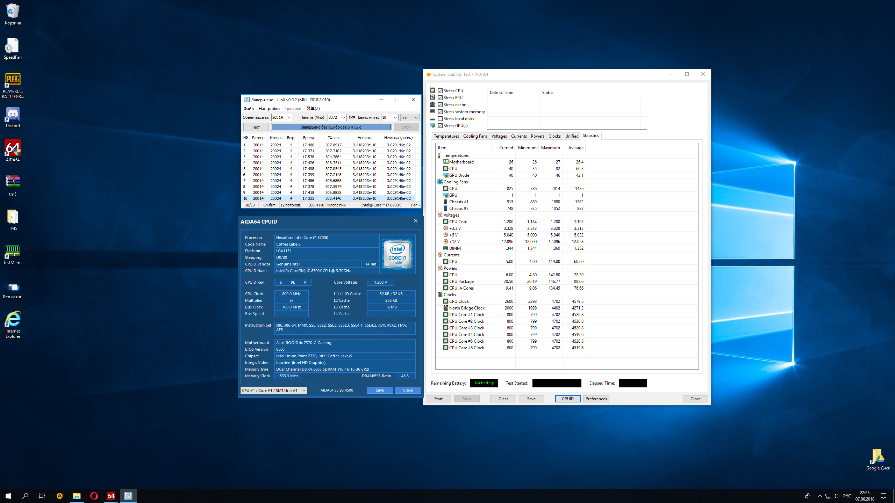Enable the Stress local disks checkbox
The width and height of the screenshot is (895, 503).
[441, 119]
